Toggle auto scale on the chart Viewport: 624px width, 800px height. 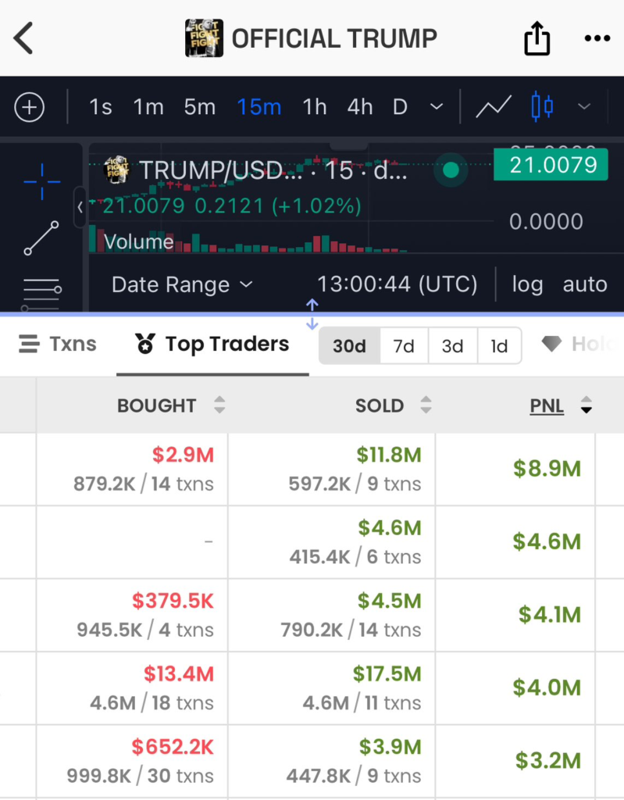585,284
